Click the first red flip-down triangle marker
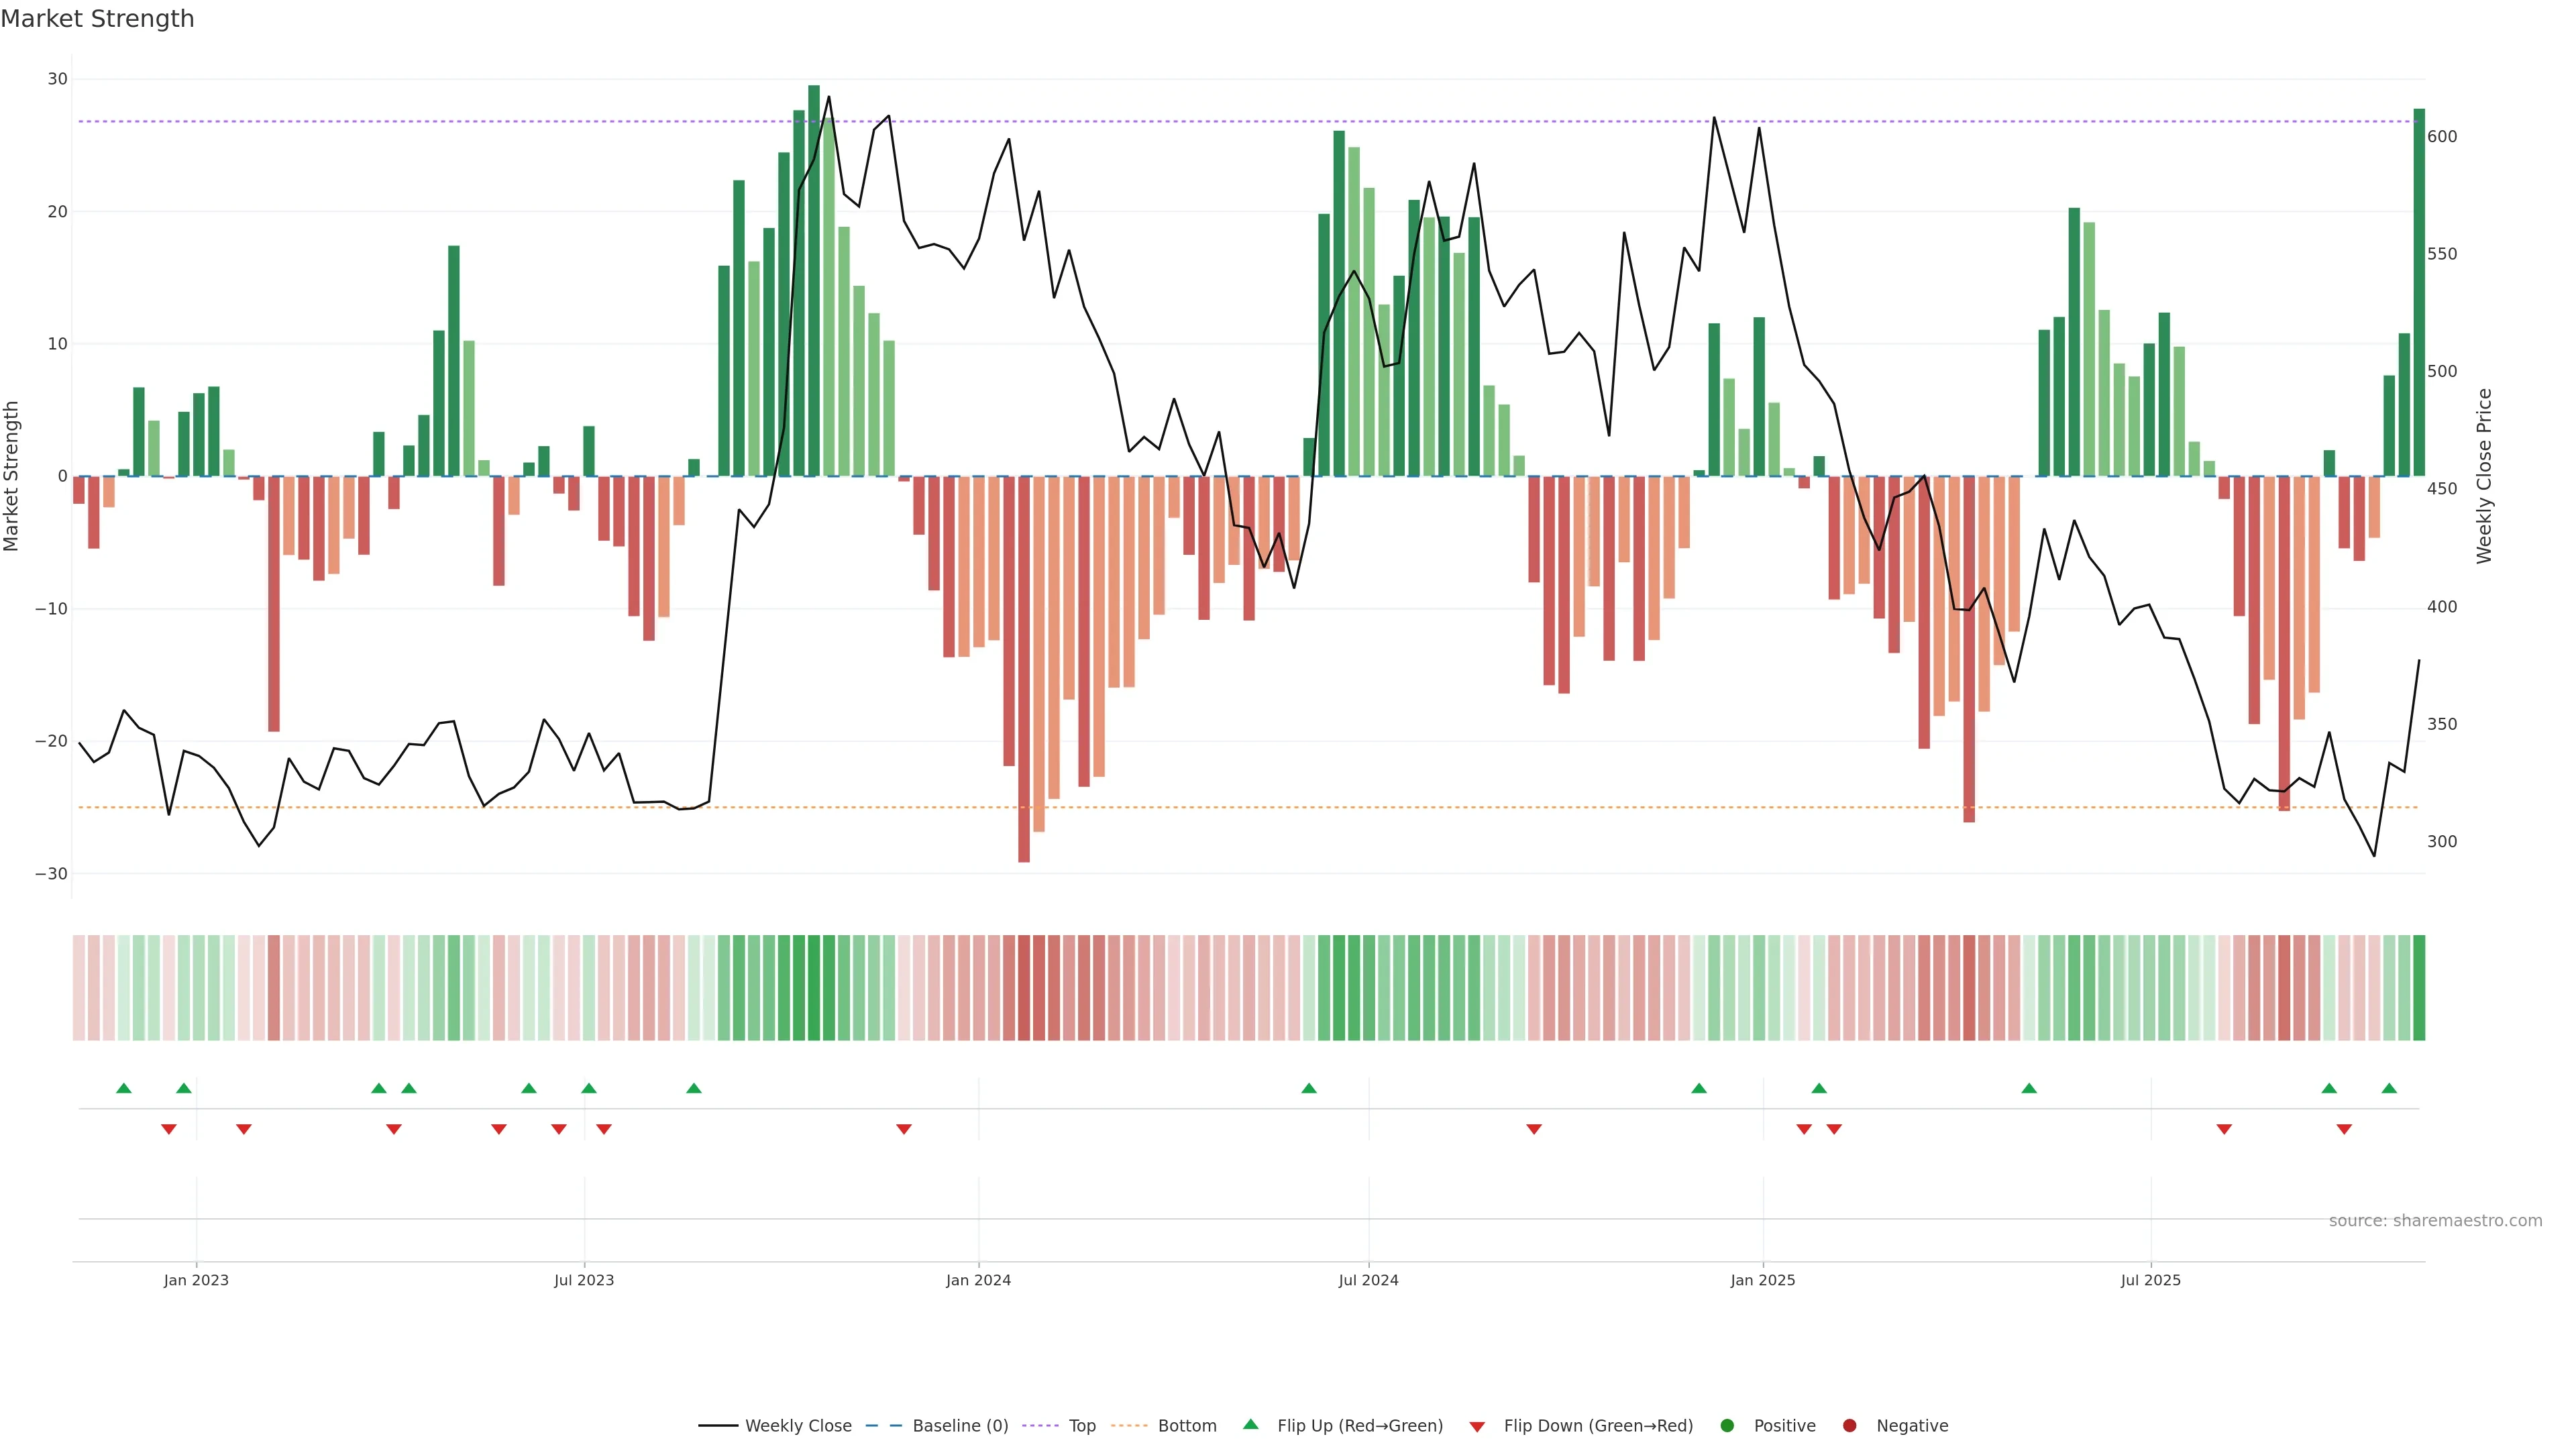The width and height of the screenshot is (2576, 1449). [x=169, y=1129]
